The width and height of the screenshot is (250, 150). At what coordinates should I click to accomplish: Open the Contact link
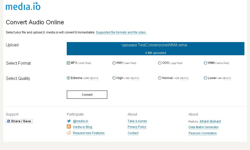(133, 133)
